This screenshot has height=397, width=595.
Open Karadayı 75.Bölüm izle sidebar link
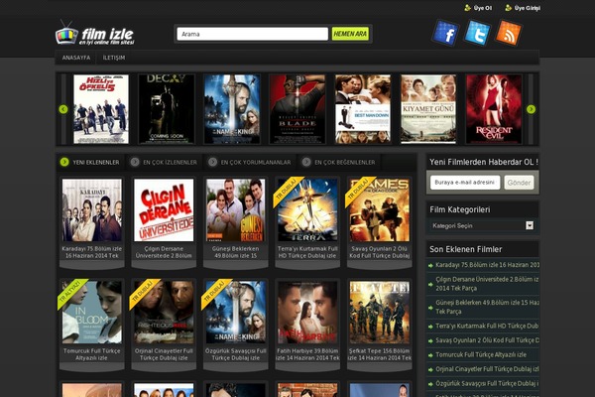click(487, 265)
